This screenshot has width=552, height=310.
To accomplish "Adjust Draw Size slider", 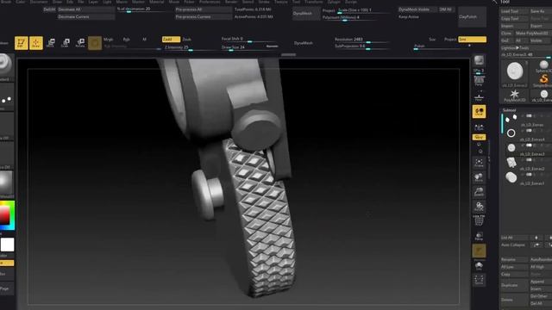I will (249, 47).
